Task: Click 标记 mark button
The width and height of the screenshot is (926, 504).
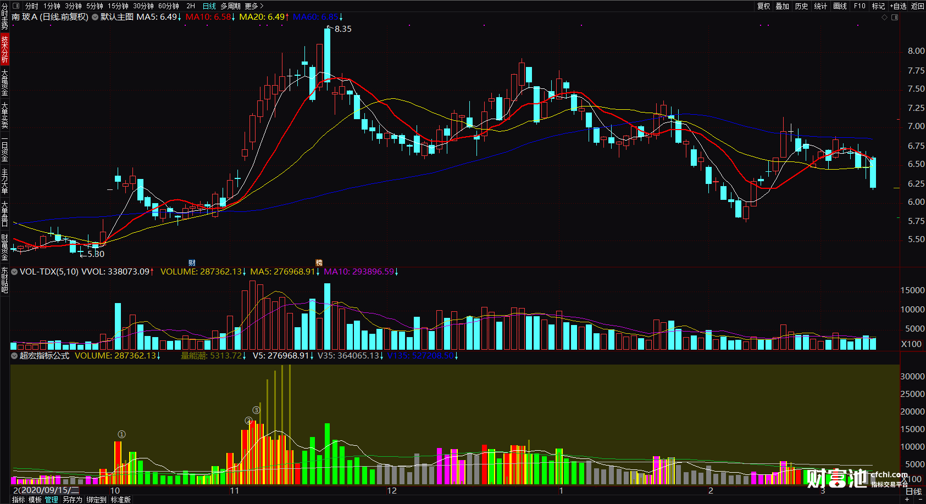Action: click(878, 6)
